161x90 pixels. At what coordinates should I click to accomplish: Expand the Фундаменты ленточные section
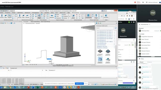(106, 46)
